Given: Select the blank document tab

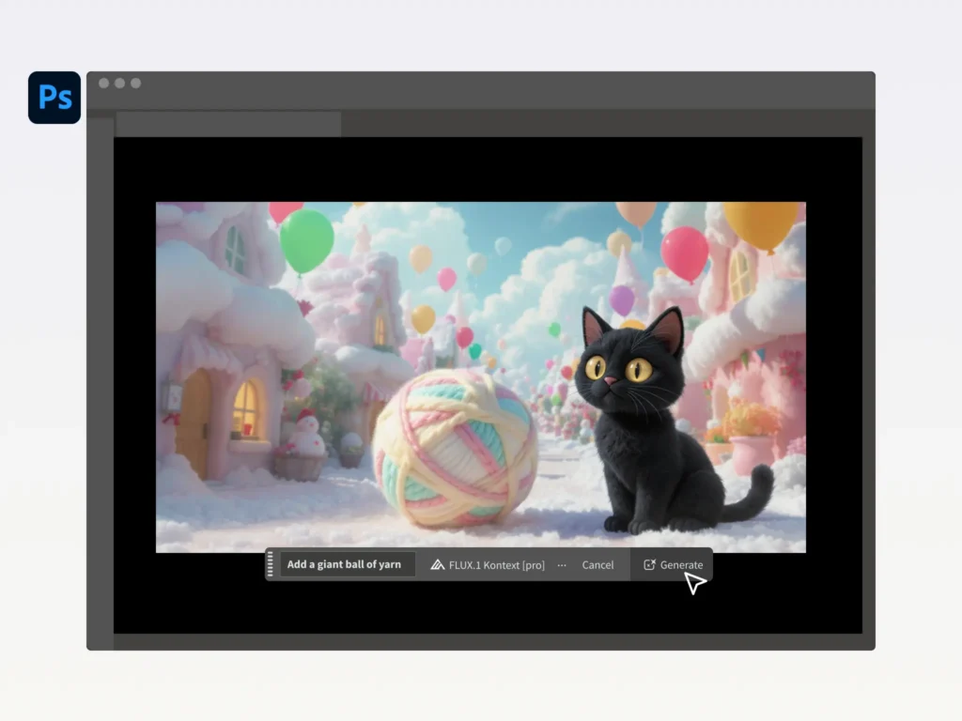Looking at the screenshot, I should [227, 124].
